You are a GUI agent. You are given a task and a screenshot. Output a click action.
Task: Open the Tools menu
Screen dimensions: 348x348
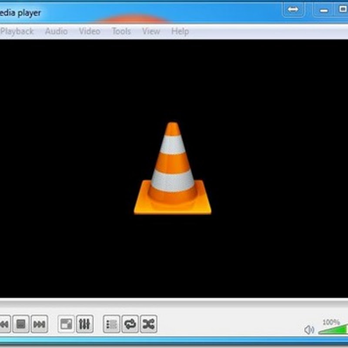click(x=121, y=31)
